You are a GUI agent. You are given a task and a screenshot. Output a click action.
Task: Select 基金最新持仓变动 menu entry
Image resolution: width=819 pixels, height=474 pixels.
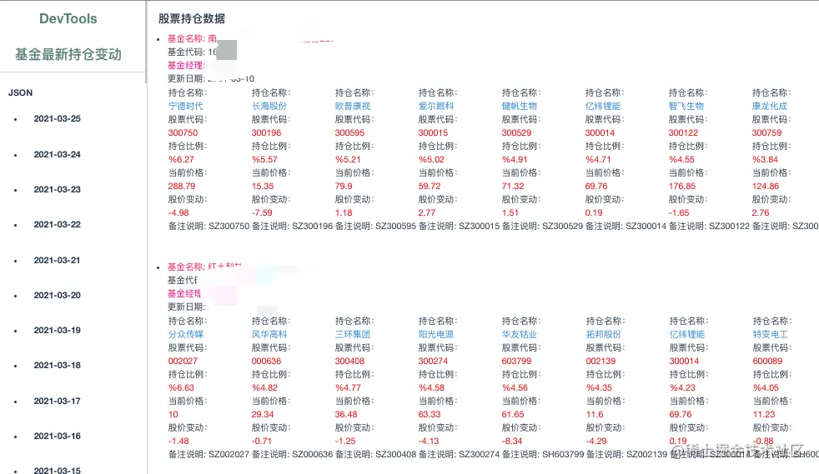pos(68,54)
